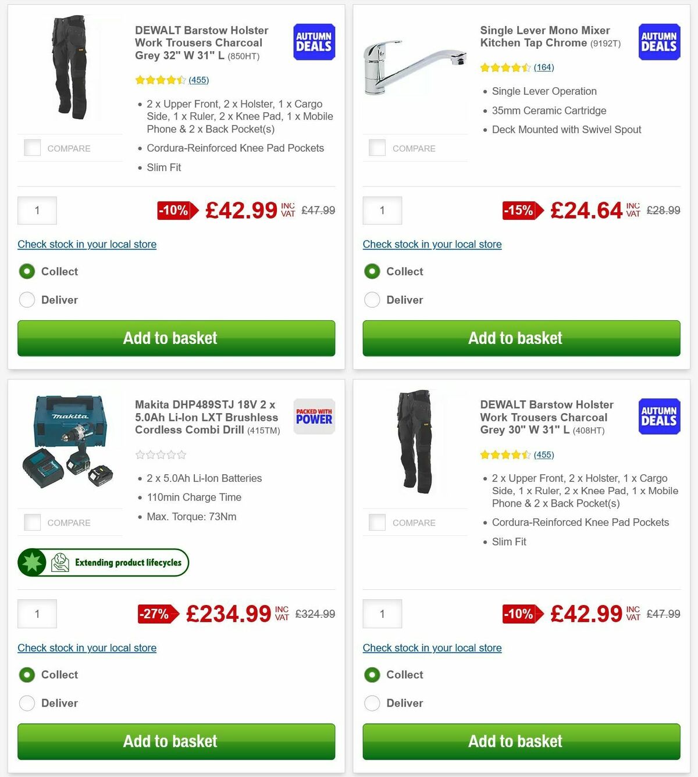
Task: Tick the Compare checkbox for 32" DEWALT trousers
Action: [x=33, y=148]
